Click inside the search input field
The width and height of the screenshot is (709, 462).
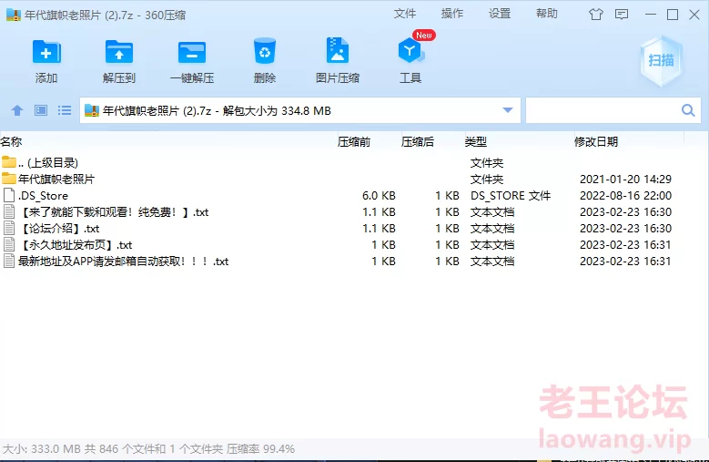tap(601, 110)
